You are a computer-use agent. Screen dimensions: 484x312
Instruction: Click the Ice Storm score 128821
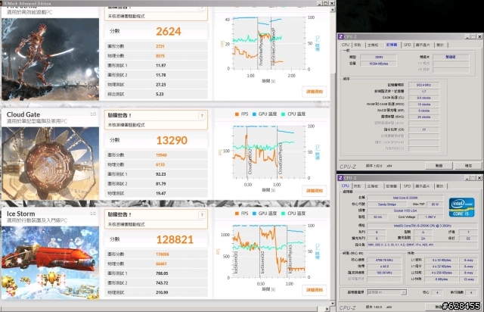[175, 239]
